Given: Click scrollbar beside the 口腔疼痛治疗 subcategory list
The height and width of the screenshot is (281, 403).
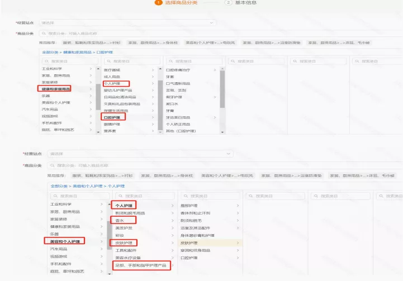Looking at the screenshot, I should [x=222, y=89].
